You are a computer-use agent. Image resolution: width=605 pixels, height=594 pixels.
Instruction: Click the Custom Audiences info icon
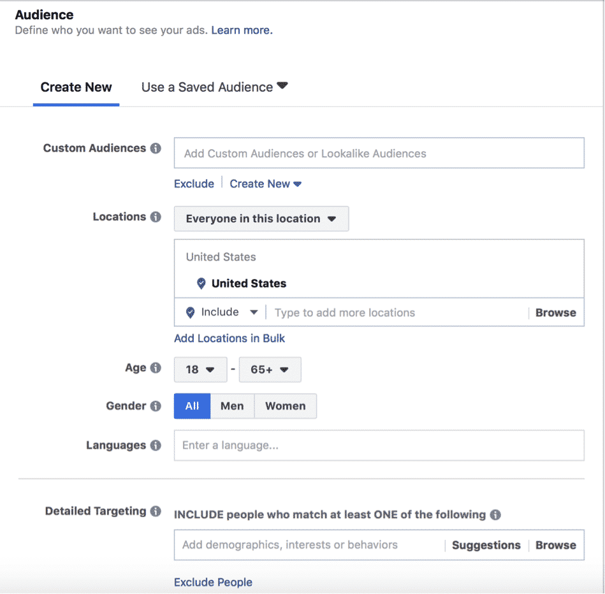tap(156, 148)
